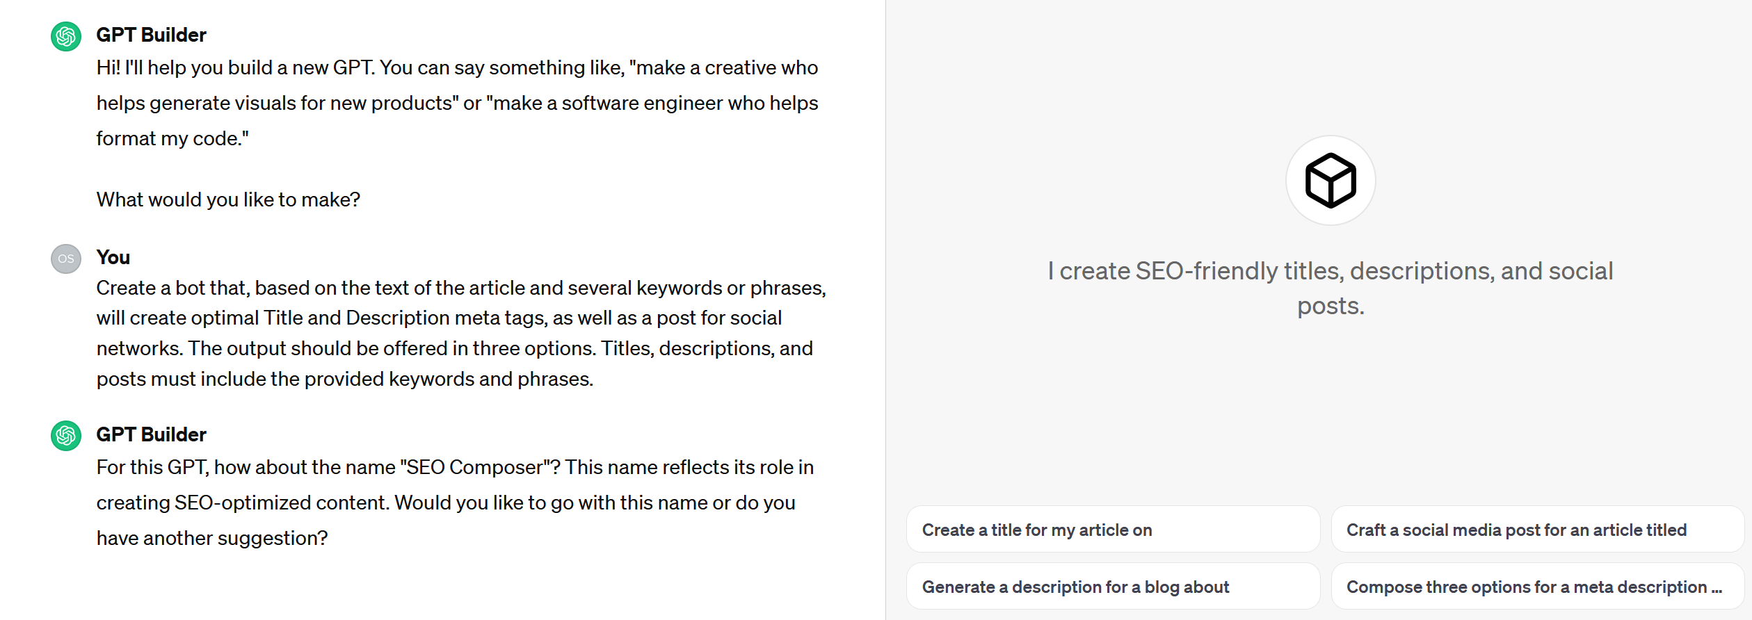This screenshot has width=1752, height=620.
Task: Click the word "posts." under the preview description
Action: [x=1331, y=306]
